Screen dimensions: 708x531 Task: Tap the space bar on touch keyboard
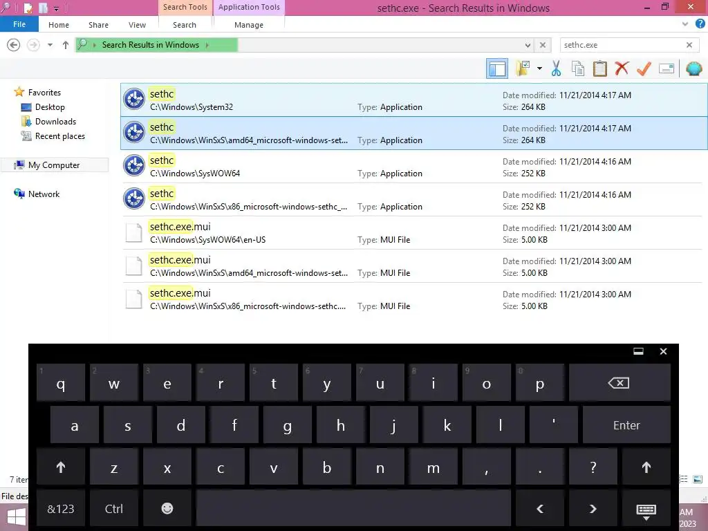coord(353,508)
